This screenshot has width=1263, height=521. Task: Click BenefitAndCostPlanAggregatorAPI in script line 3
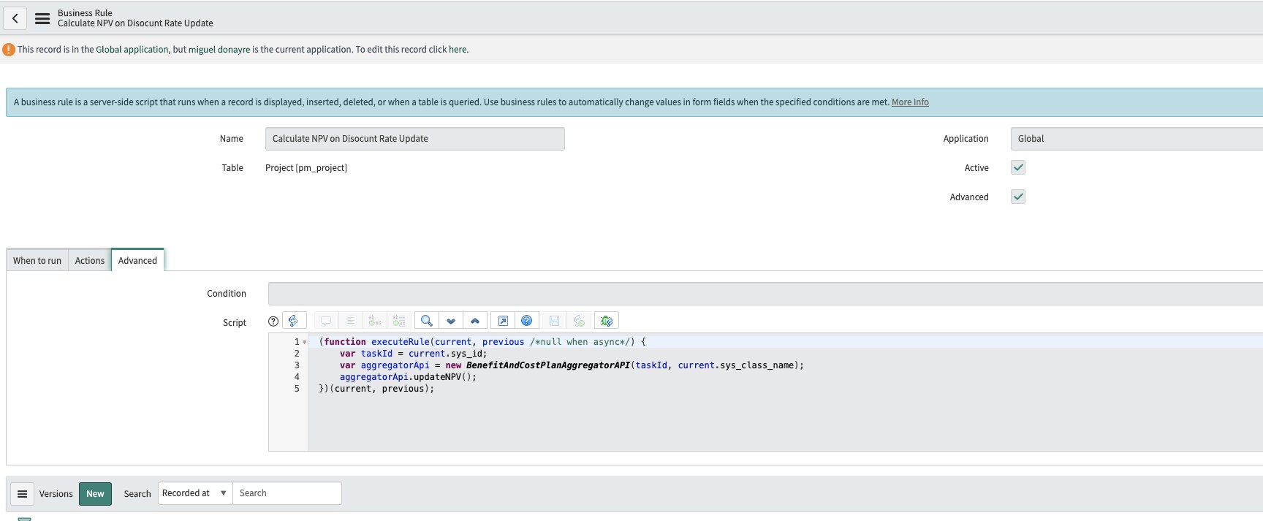point(548,365)
